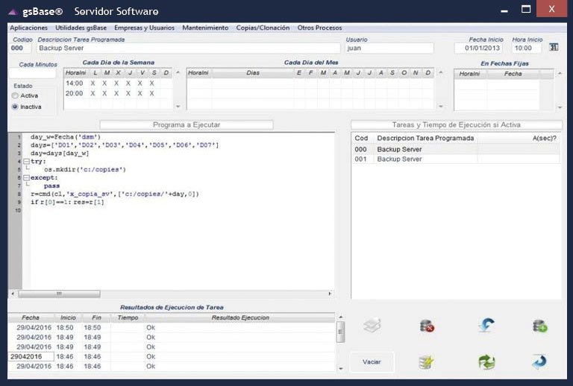Click the fixed dates table's down scroll arrow
This screenshot has width=573, height=386.
click(560, 107)
